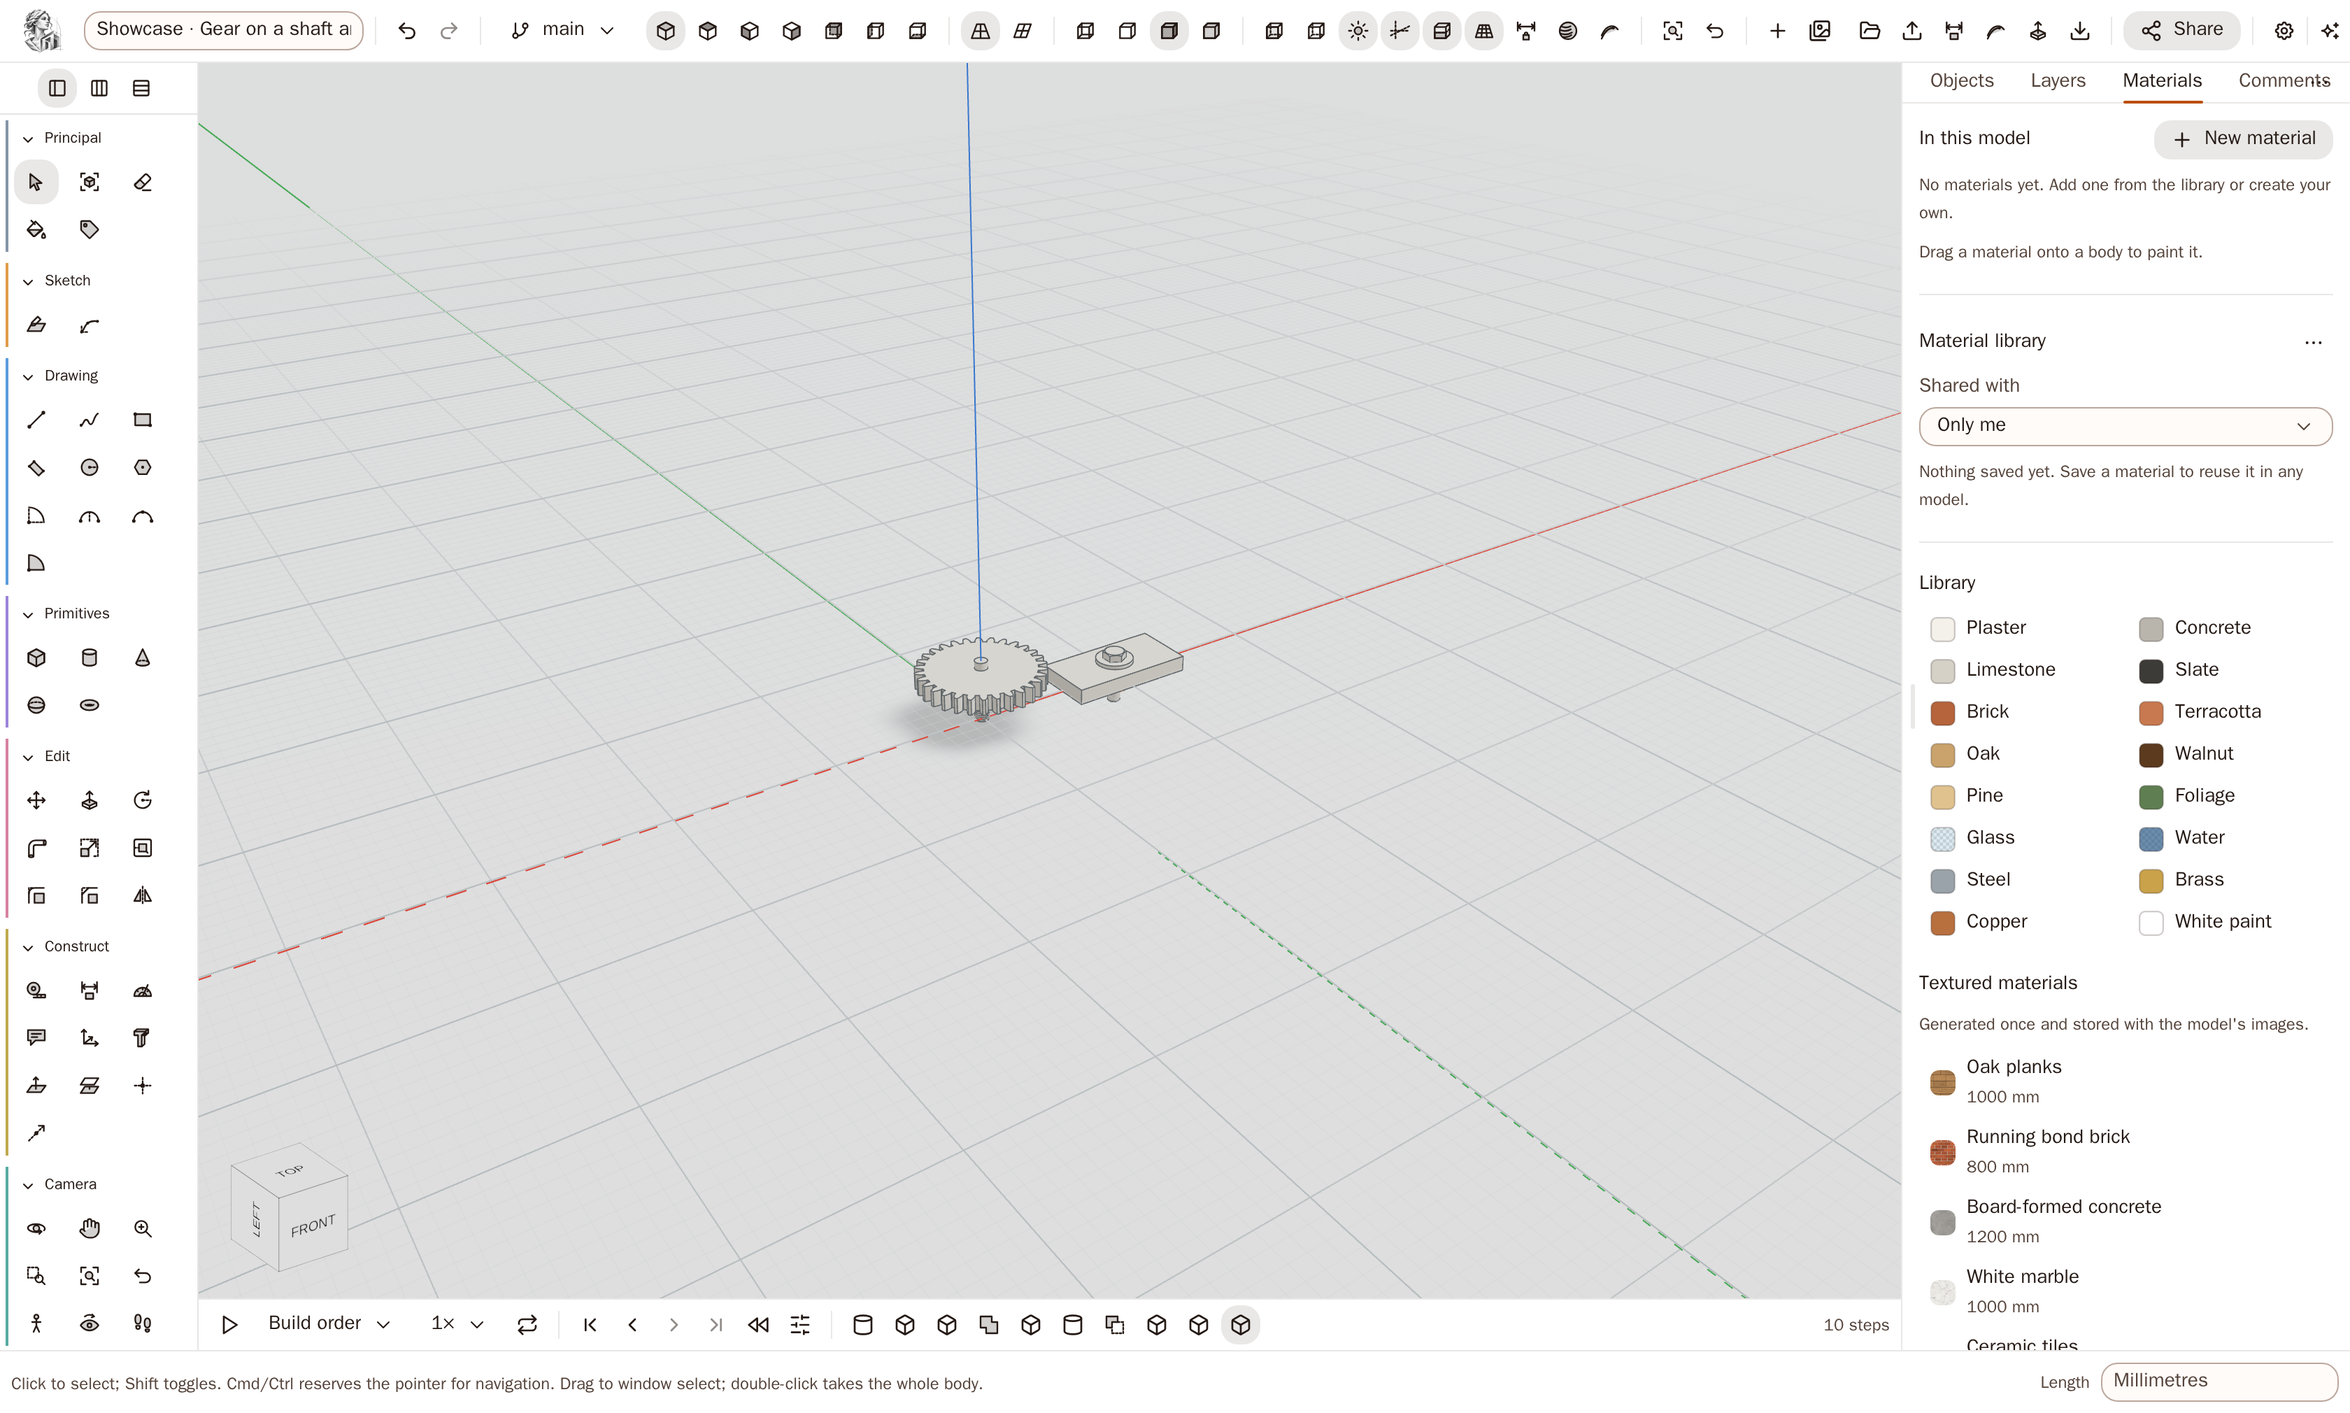2350x1413 pixels.
Task: Open the Shared with 'Only me' dropdown
Action: pyautogui.click(x=2124, y=427)
